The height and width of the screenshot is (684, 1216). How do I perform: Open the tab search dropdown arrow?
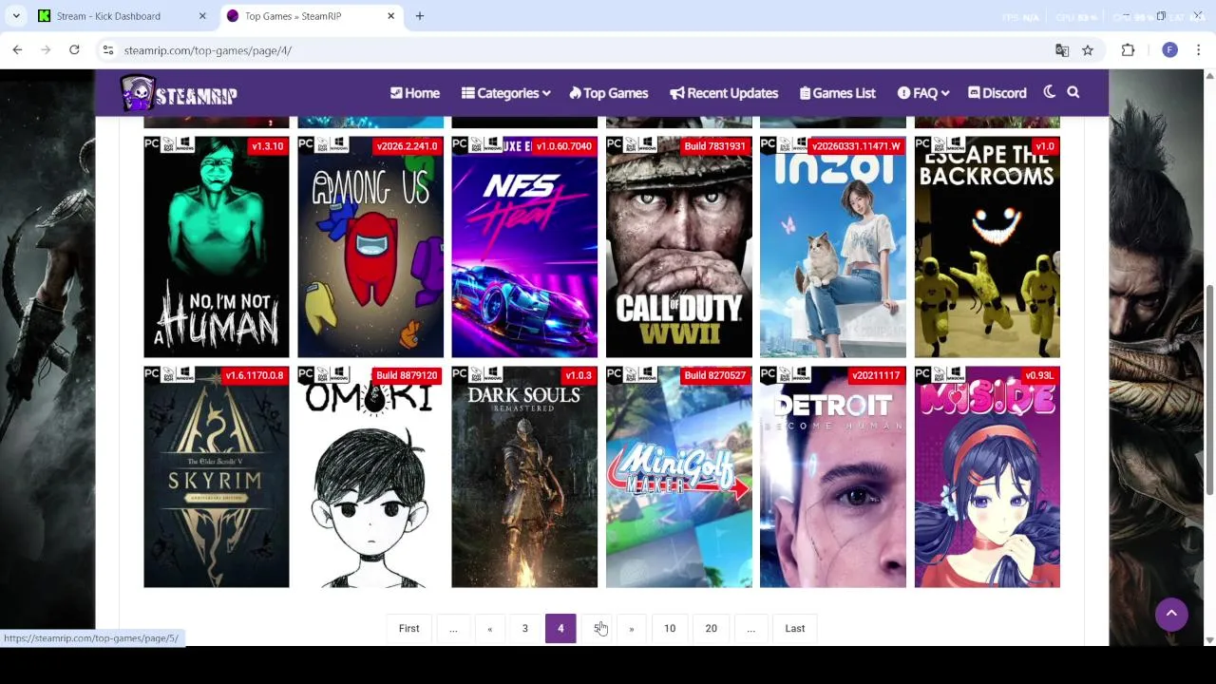point(16,16)
